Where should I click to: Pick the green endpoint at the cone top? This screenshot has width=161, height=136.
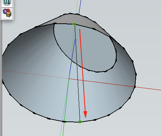click(x=74, y=24)
